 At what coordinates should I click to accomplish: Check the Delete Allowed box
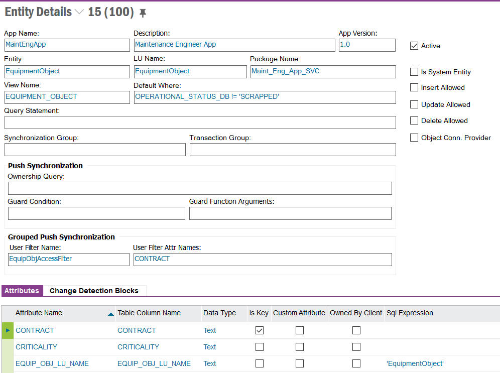(414, 120)
